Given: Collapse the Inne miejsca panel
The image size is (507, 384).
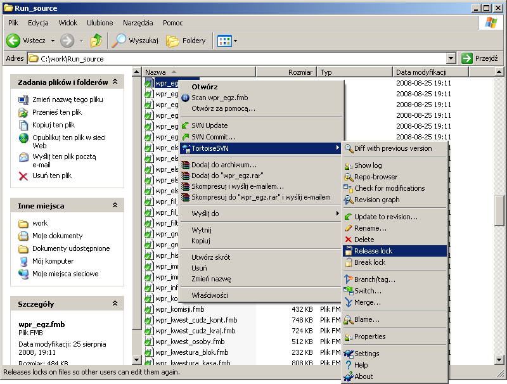Looking at the screenshot, I should coord(115,205).
